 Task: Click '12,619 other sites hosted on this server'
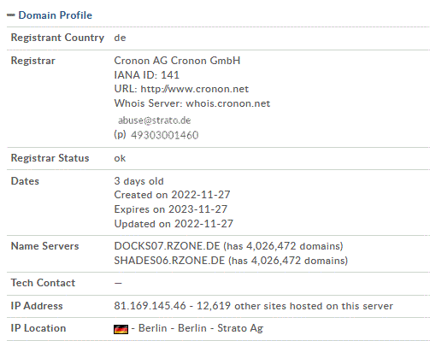pos(295,306)
